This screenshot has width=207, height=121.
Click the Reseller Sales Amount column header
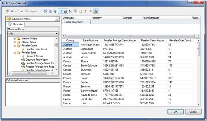(x=153, y=41)
